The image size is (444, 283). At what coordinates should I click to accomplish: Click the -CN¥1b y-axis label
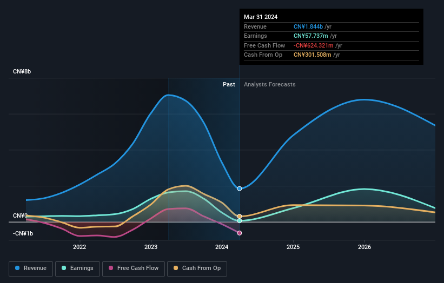pyautogui.click(x=23, y=233)
